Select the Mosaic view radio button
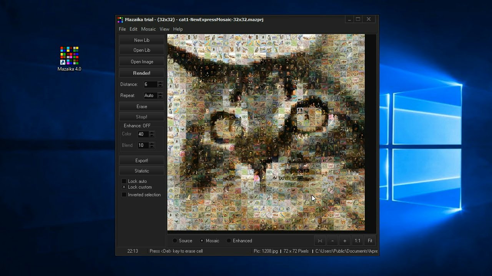492x276 pixels. [202, 241]
